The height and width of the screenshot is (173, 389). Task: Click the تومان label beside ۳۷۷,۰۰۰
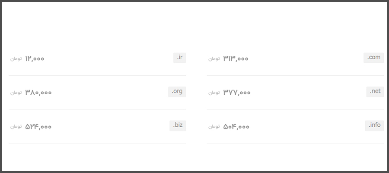(x=214, y=93)
